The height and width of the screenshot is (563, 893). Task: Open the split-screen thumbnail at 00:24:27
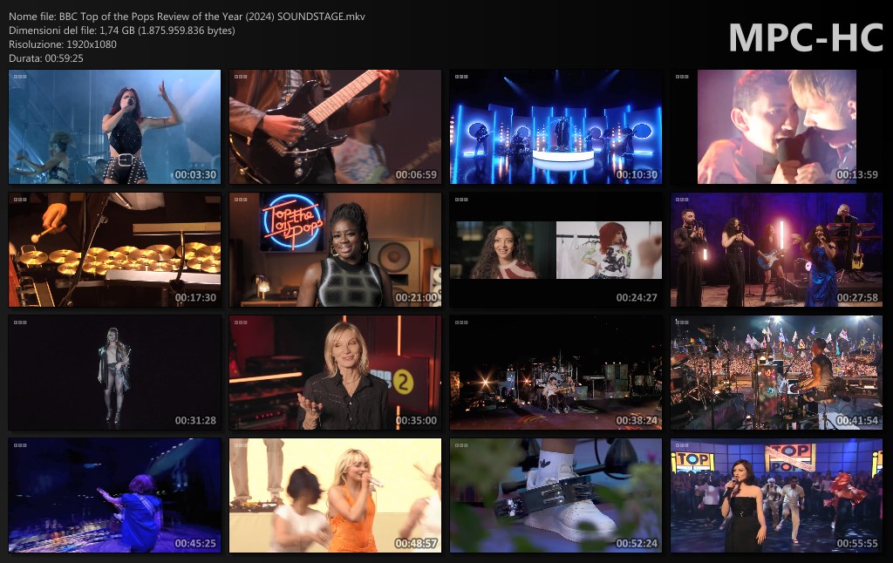(x=556, y=250)
